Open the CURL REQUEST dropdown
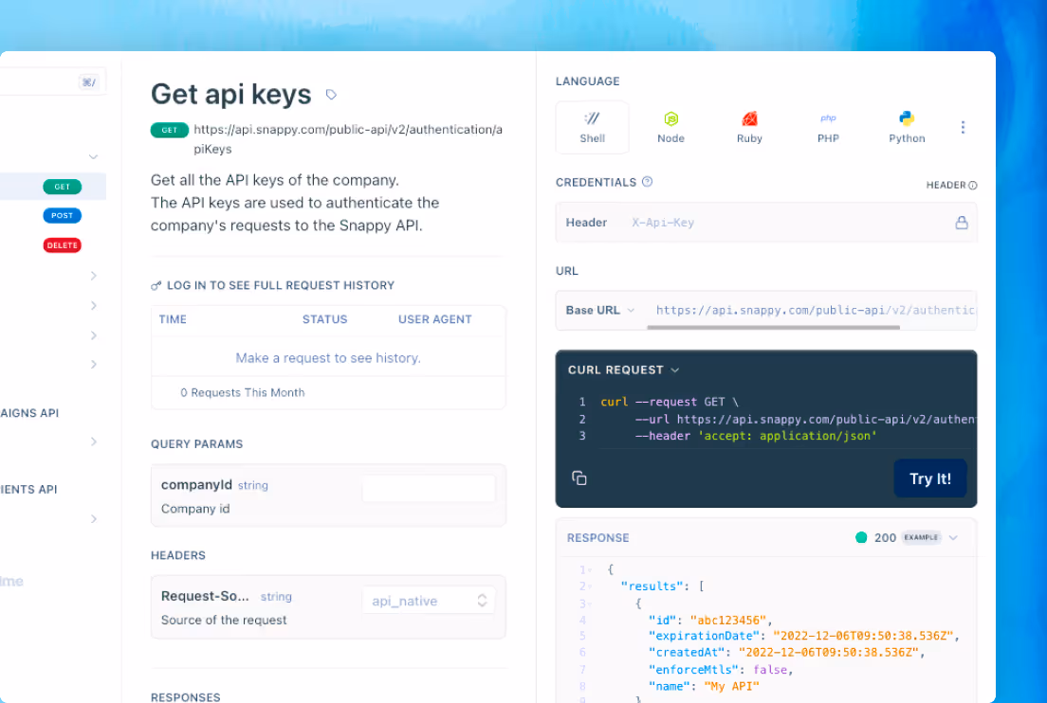 point(623,370)
